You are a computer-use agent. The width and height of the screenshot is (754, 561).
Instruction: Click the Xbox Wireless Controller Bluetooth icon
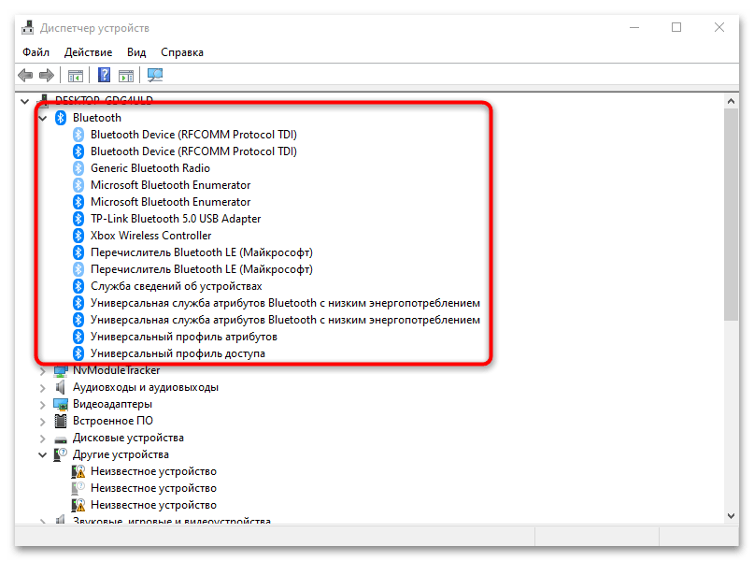coord(78,236)
